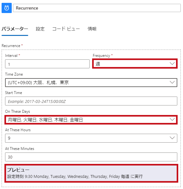Click the At These Minutes field with 30
Screen dimensions: 183x189
[x=91, y=157]
